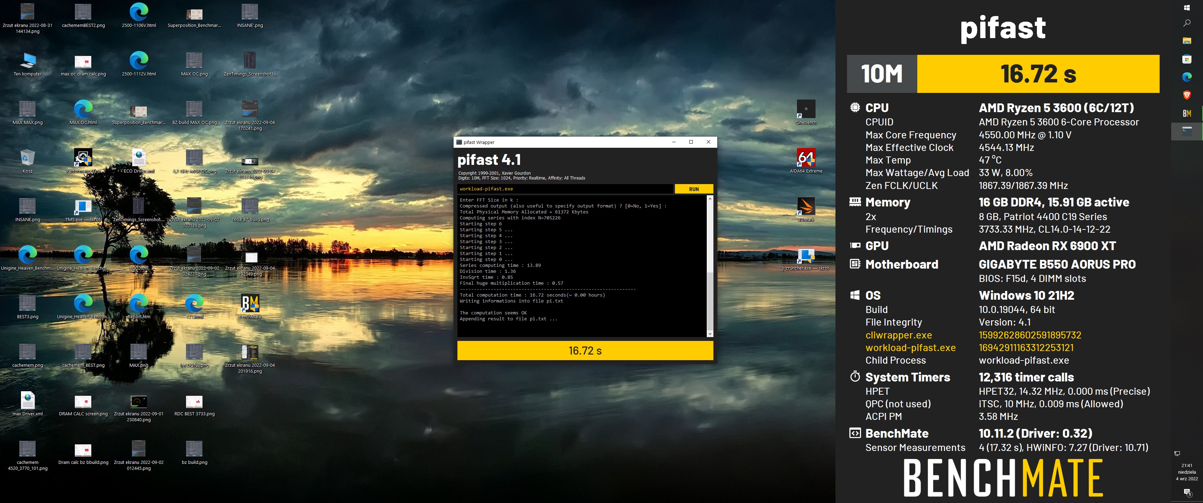Click the AMD Radeon RX 6900 XT text
This screenshot has width=1203, height=503.
click(1047, 246)
